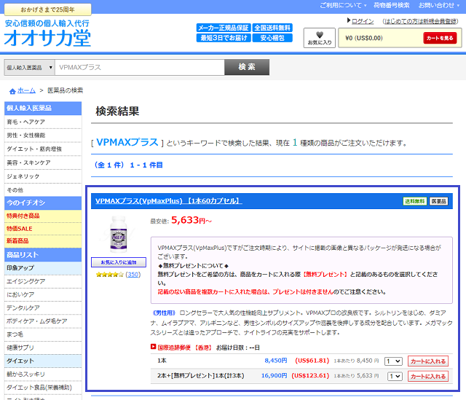Open 特価SALE in the sidebar
Image resolution: width=466 pixels, height=400 pixels.
(x=43, y=229)
